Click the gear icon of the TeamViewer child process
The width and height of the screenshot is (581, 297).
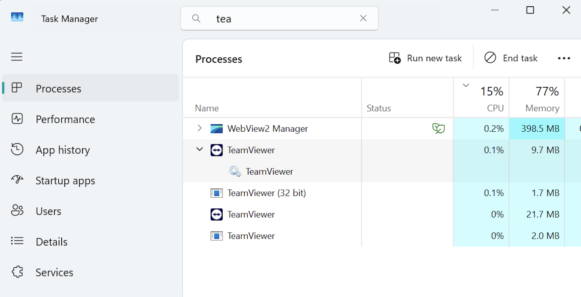pos(235,171)
